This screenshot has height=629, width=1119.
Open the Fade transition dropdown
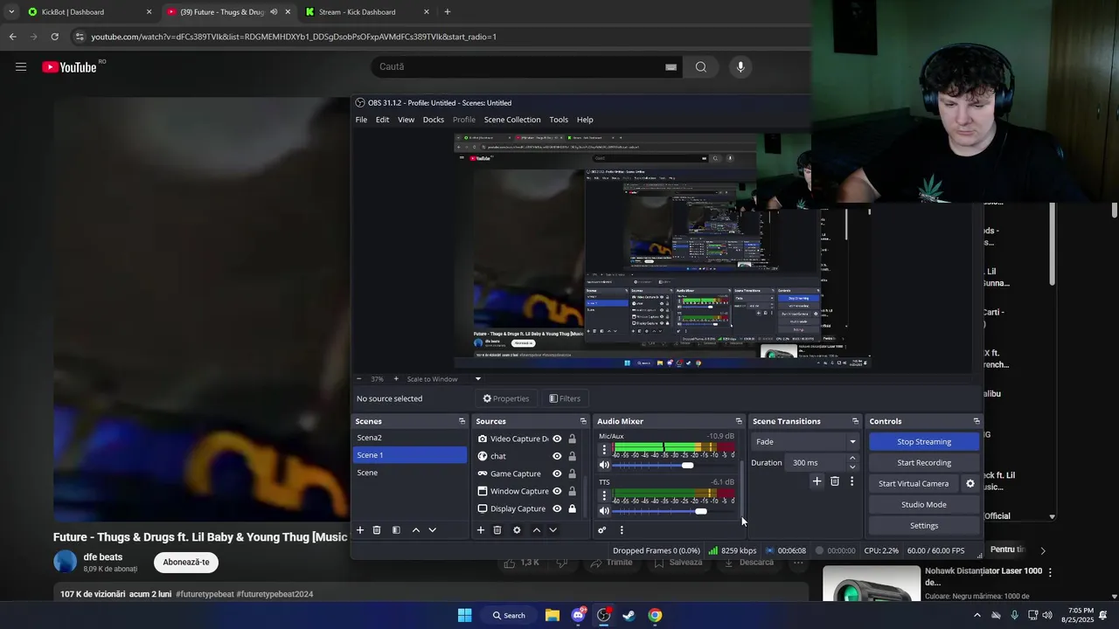804,441
